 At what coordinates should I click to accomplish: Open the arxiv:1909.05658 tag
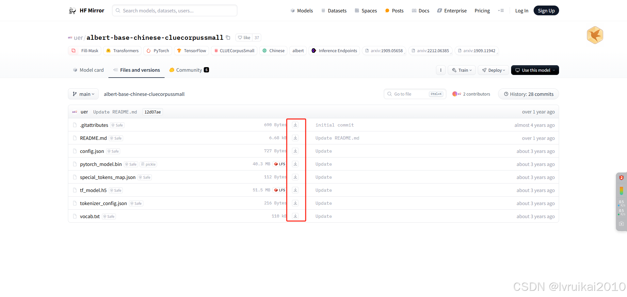click(384, 51)
